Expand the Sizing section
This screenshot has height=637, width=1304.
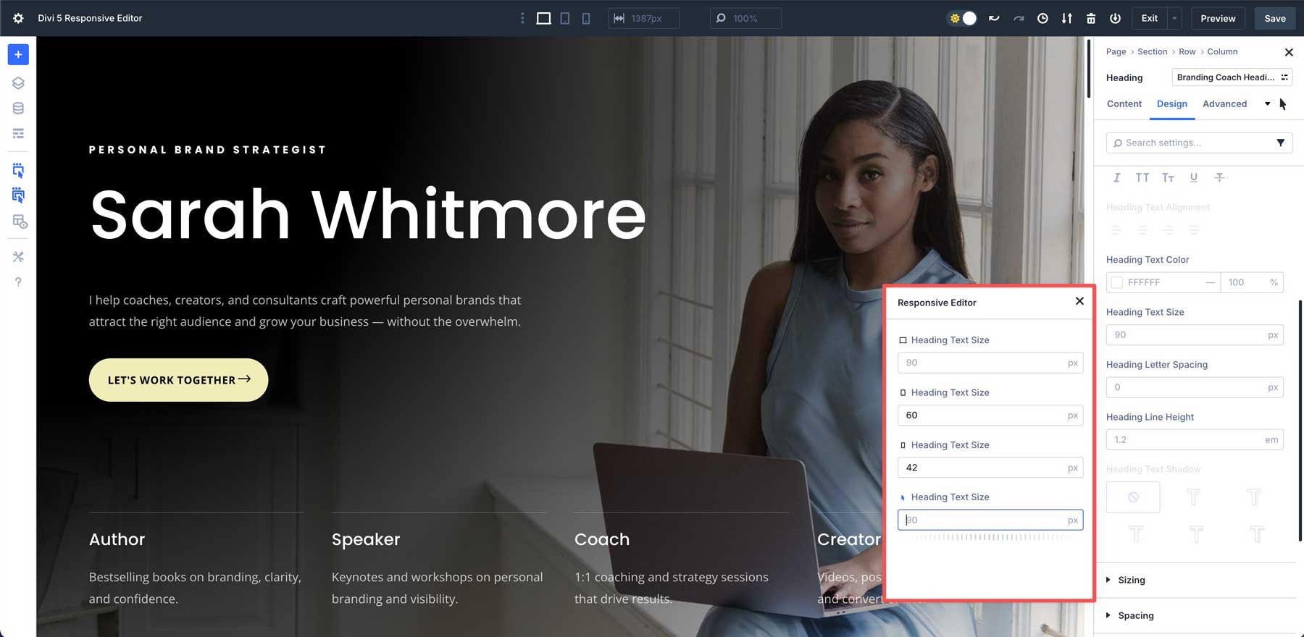pyautogui.click(x=1131, y=580)
